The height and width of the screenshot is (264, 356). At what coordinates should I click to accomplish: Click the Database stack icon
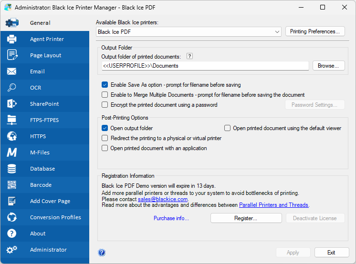tap(12, 169)
